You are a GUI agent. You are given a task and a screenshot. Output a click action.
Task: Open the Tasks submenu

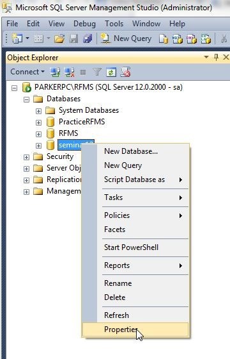click(x=135, y=197)
